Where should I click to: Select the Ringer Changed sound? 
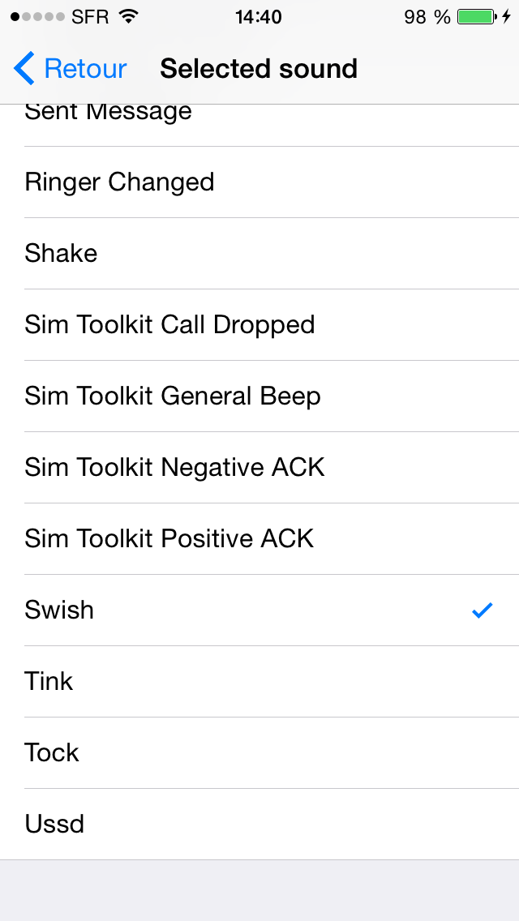point(259,182)
